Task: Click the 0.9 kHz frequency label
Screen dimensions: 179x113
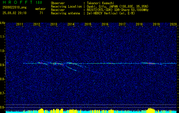Action: (2, 65)
